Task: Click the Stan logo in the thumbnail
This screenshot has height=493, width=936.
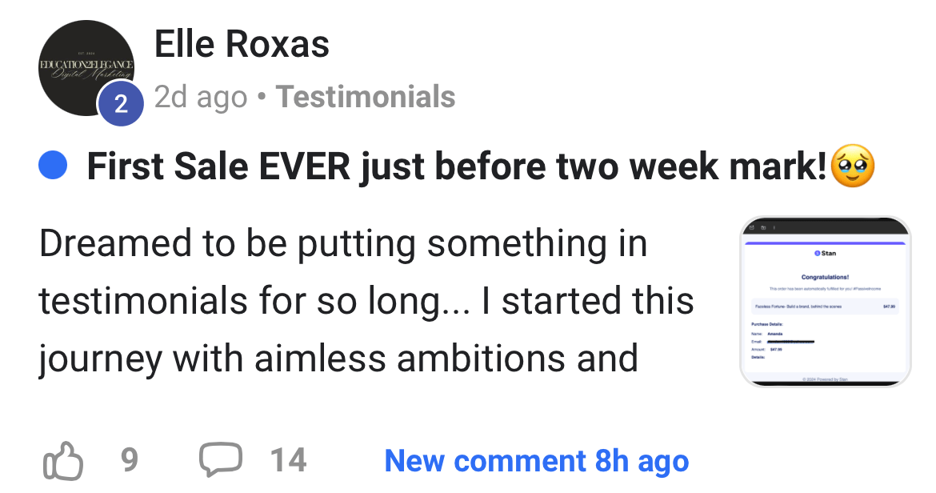Action: point(825,253)
